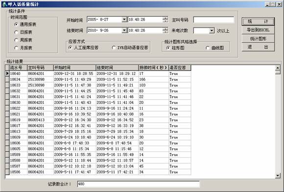The image size is (284, 192).
Task: Click start time 2009-6-24 10:18:40 cell
Action: click(74, 137)
